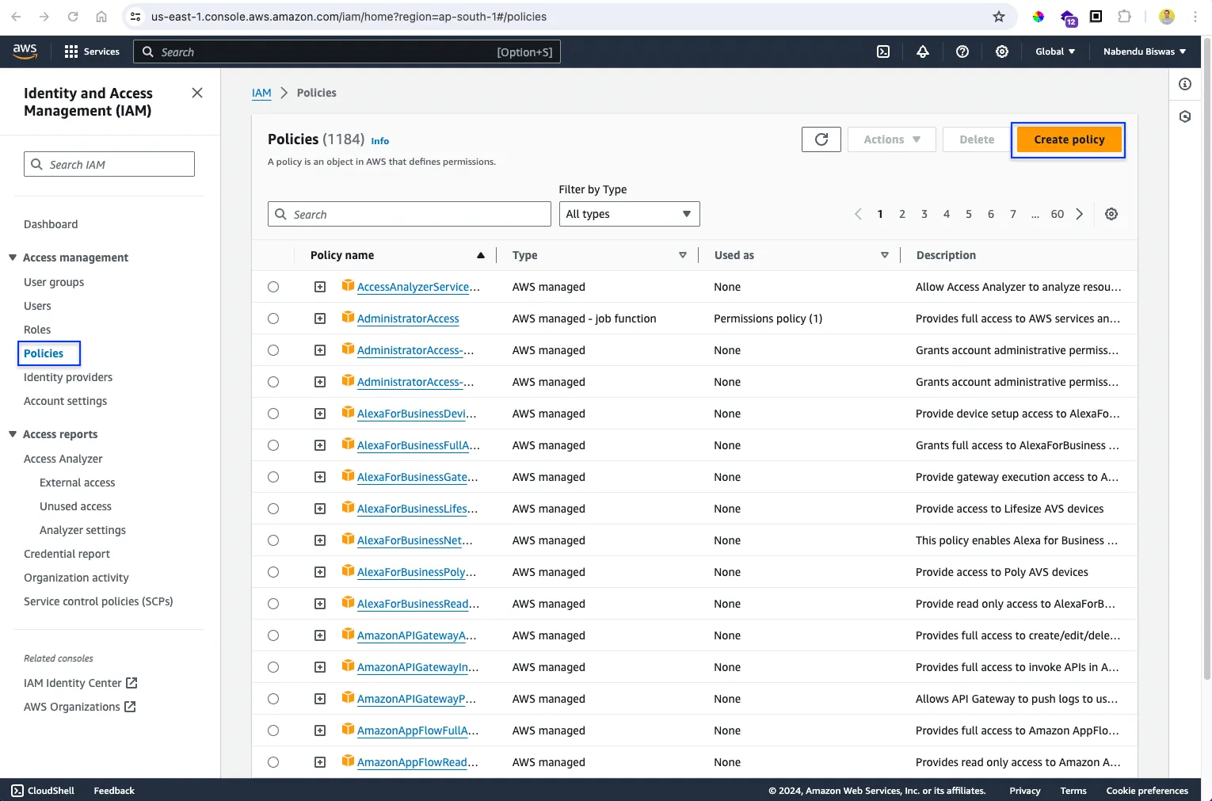Open Credential report in sidebar
The height and width of the screenshot is (801, 1212).
67,554
